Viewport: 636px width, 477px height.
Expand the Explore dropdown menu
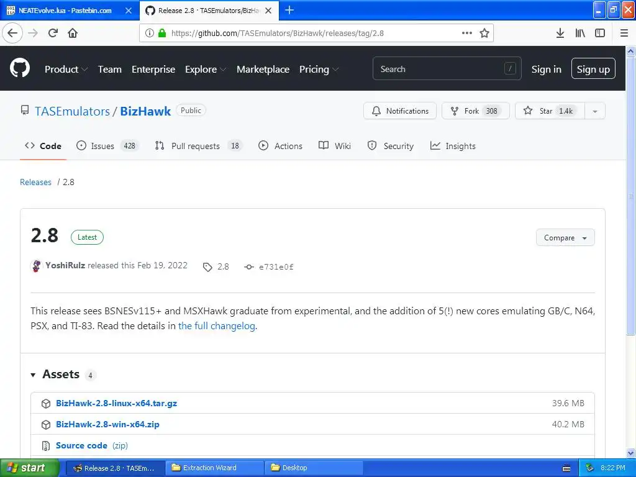tap(206, 70)
